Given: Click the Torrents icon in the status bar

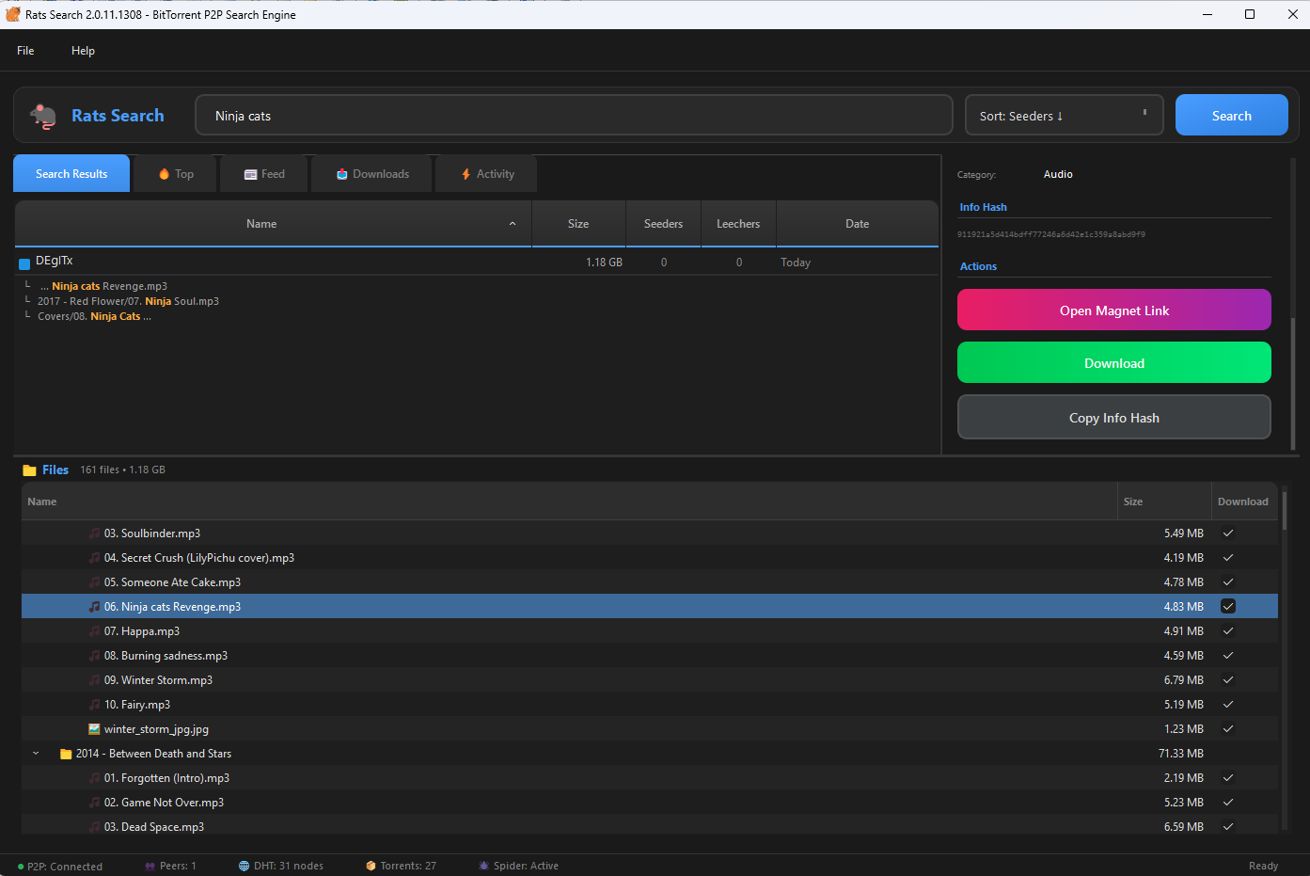Looking at the screenshot, I should (x=371, y=866).
